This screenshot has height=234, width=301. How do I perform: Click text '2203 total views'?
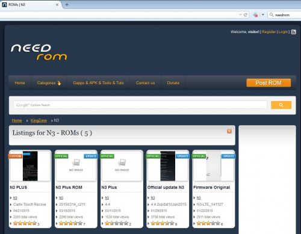point(25,217)
